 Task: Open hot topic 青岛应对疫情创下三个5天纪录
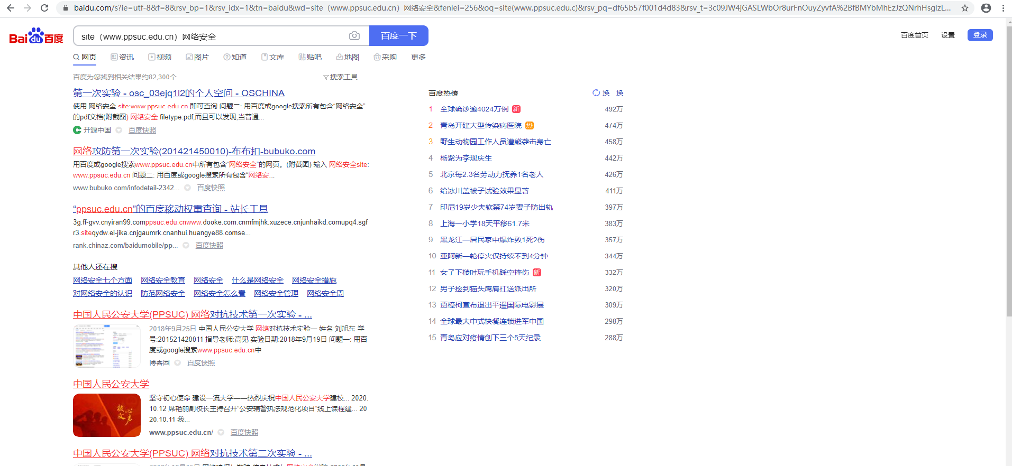tap(490, 338)
